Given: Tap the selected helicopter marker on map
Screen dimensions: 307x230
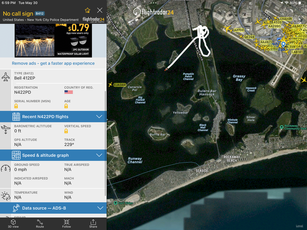Looking at the screenshot, I should pos(166,69).
